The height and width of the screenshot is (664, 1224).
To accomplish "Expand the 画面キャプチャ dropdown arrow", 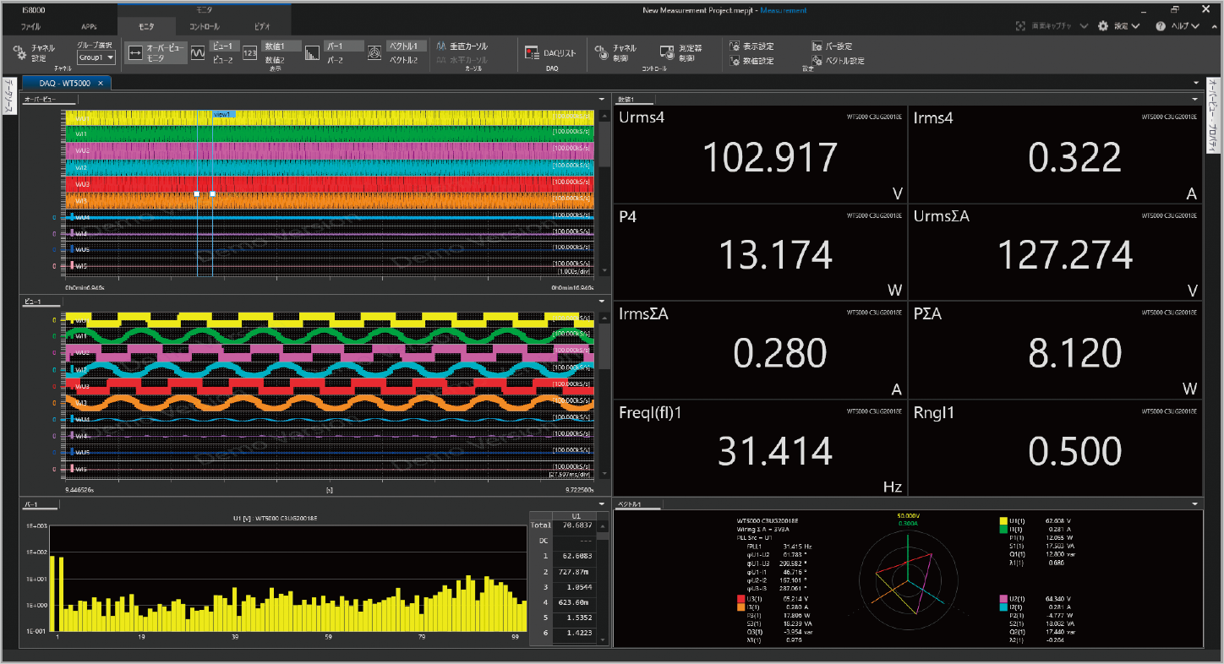I will (1084, 26).
